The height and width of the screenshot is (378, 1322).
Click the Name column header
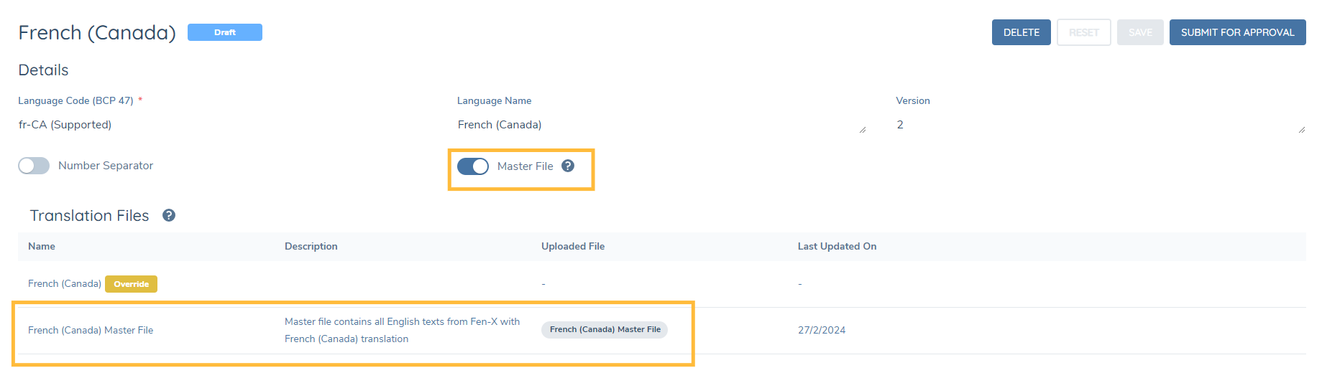(42, 246)
